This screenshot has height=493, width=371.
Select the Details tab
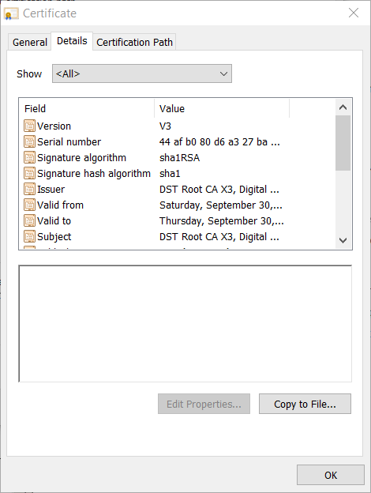click(x=72, y=41)
